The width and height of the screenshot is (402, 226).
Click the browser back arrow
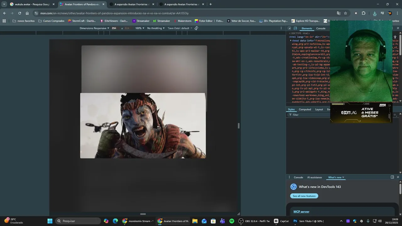[x=4, y=13]
